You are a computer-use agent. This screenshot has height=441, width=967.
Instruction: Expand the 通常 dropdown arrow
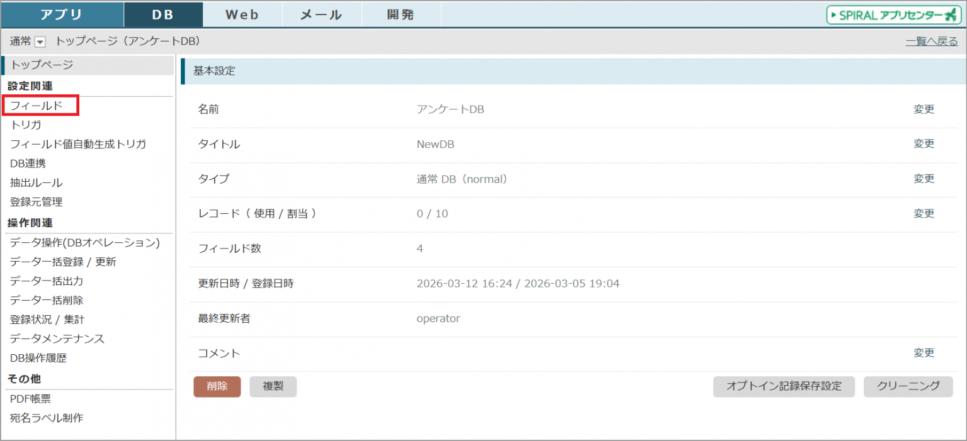point(40,42)
